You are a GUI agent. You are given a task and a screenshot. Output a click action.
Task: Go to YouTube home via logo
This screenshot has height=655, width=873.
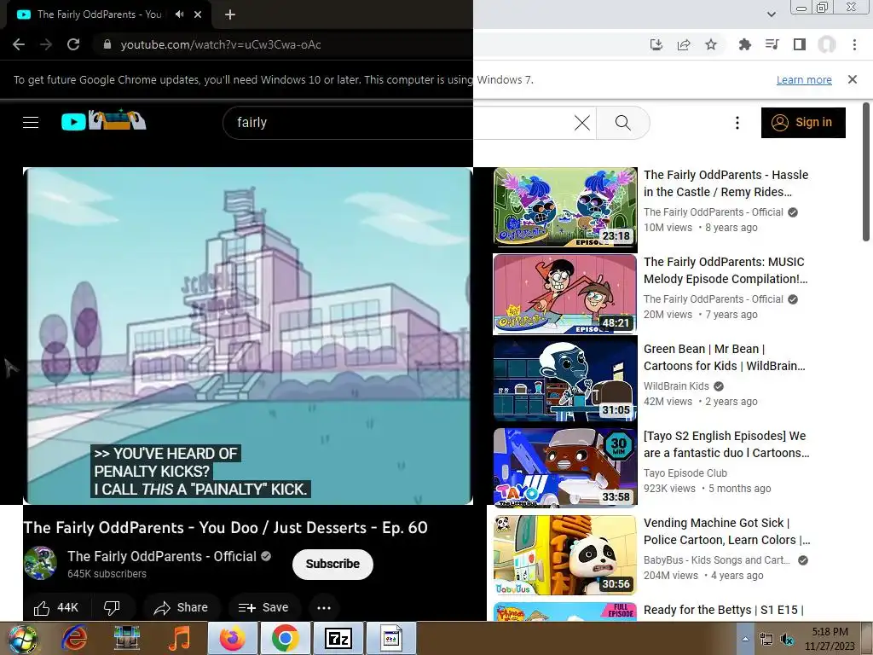(103, 120)
